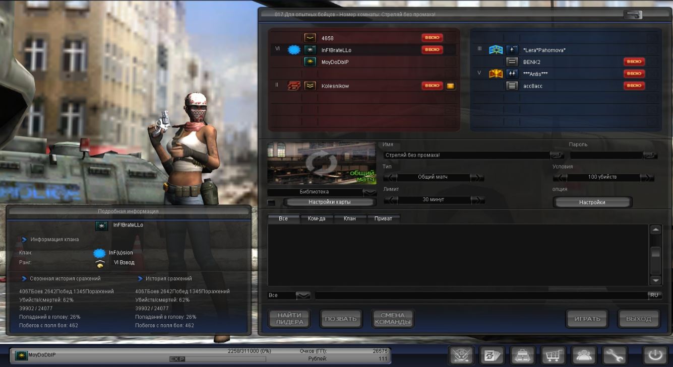Viewport: 673px width, 367px height.
Task: Select the Приват chat tab
Action: pos(384,218)
